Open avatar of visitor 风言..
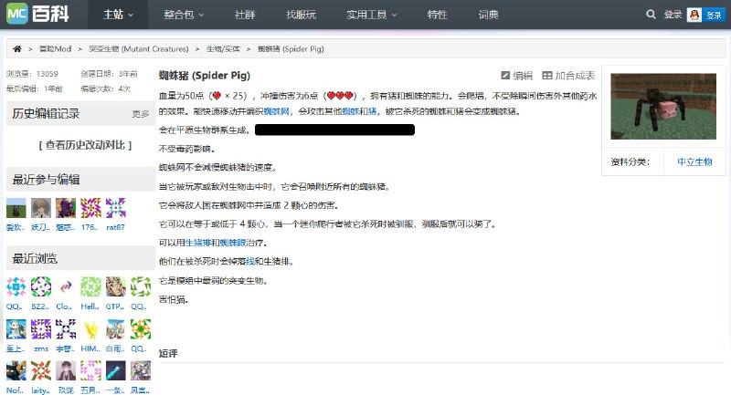Viewport: 731px width, 395px height. coord(141,370)
